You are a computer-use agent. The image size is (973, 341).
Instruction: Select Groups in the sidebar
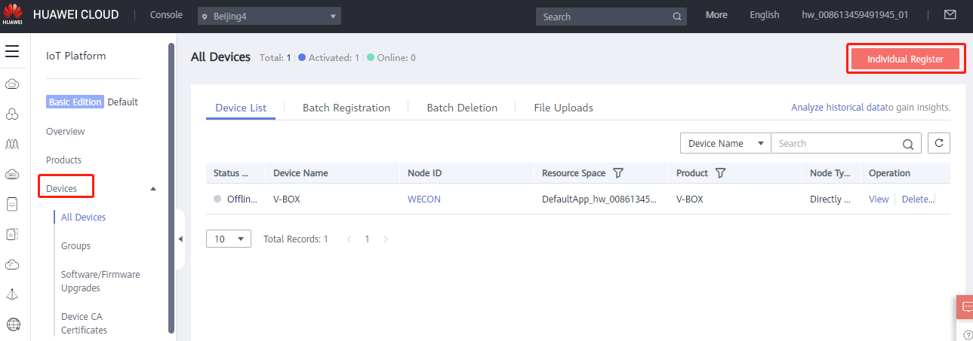click(x=75, y=246)
